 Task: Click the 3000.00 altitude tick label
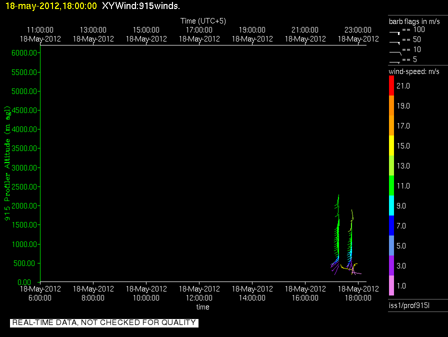24,167
